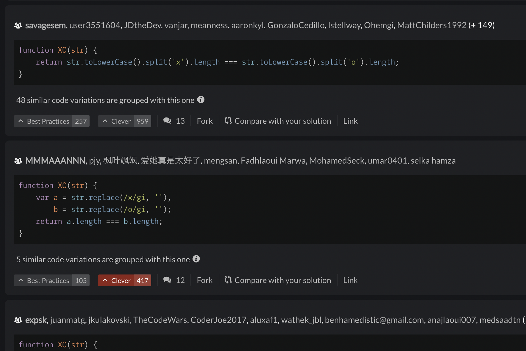Click compare icon in savagesem's solution row
Image resolution: width=526 pixels, height=351 pixels.
(228, 121)
